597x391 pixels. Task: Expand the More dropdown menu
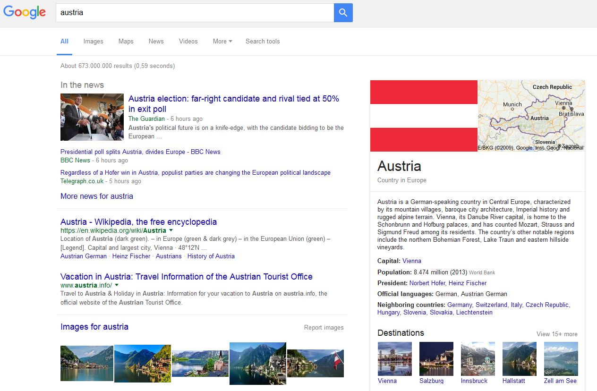(x=222, y=41)
